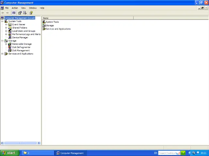Expand the Local Users and Groups node
The image size is (209, 156).
click(x=6, y=31)
